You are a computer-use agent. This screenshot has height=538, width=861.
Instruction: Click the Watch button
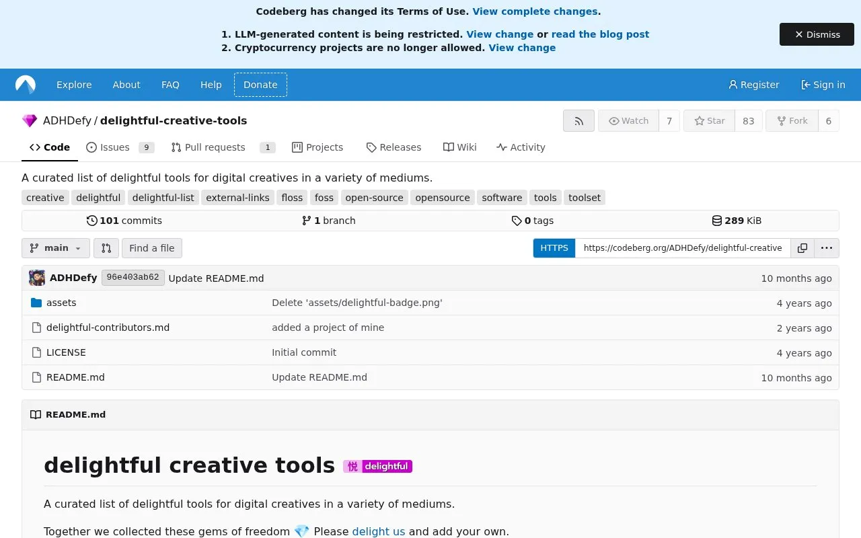628,121
